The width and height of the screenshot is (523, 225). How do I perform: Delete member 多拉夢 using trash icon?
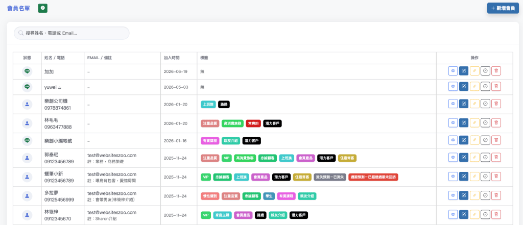click(x=496, y=196)
